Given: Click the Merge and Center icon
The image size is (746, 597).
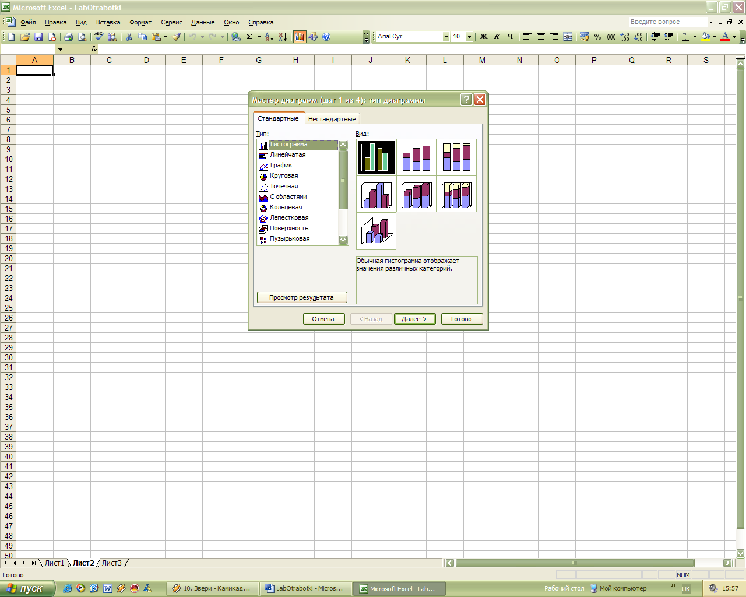Looking at the screenshot, I should [x=568, y=37].
